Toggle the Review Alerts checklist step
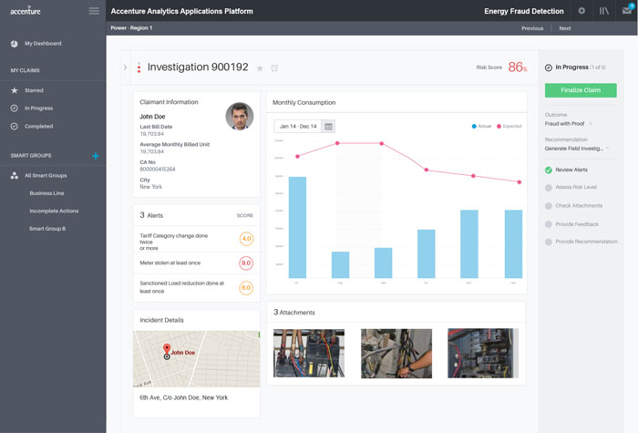The height and width of the screenshot is (433, 638). 549,170
